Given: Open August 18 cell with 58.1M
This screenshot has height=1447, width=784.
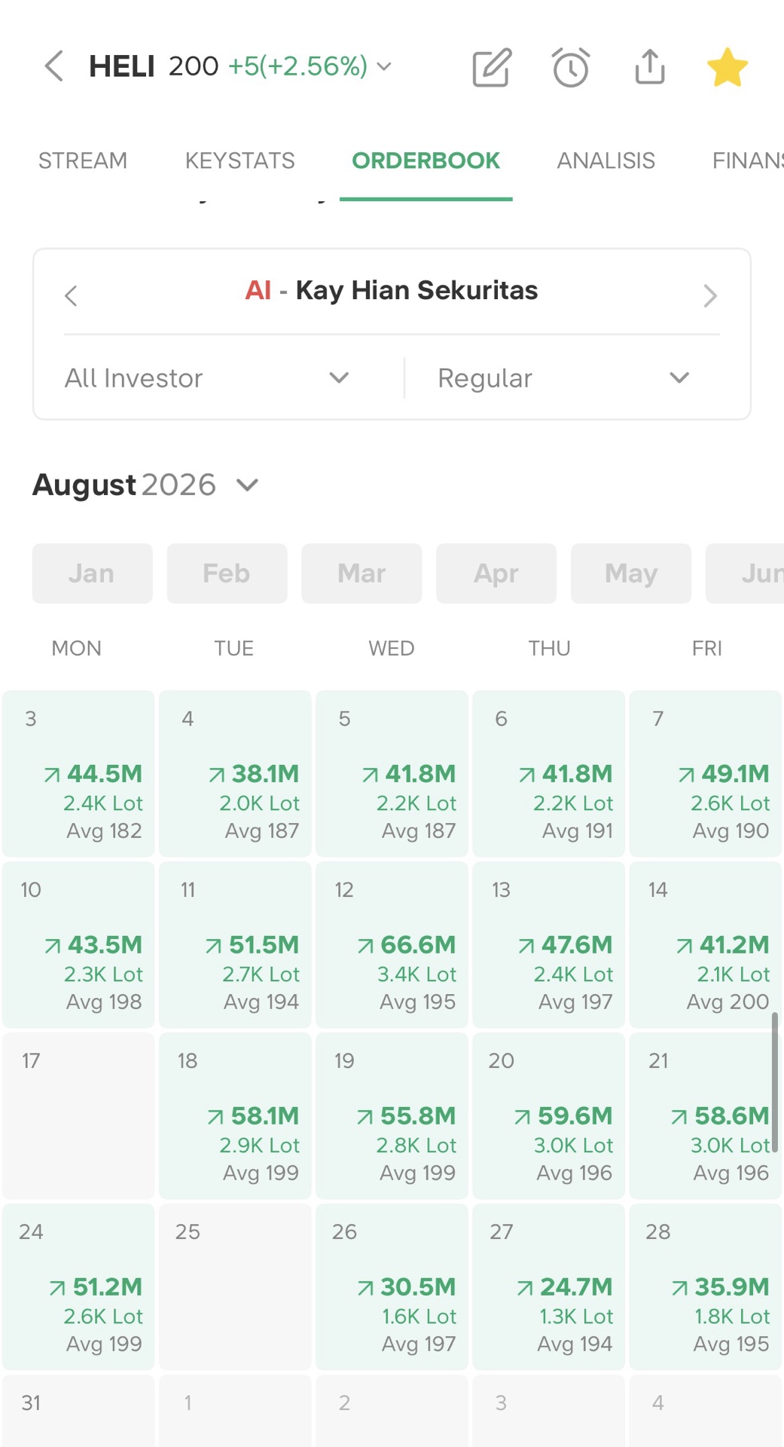Looking at the screenshot, I should pyautogui.click(x=235, y=1115).
